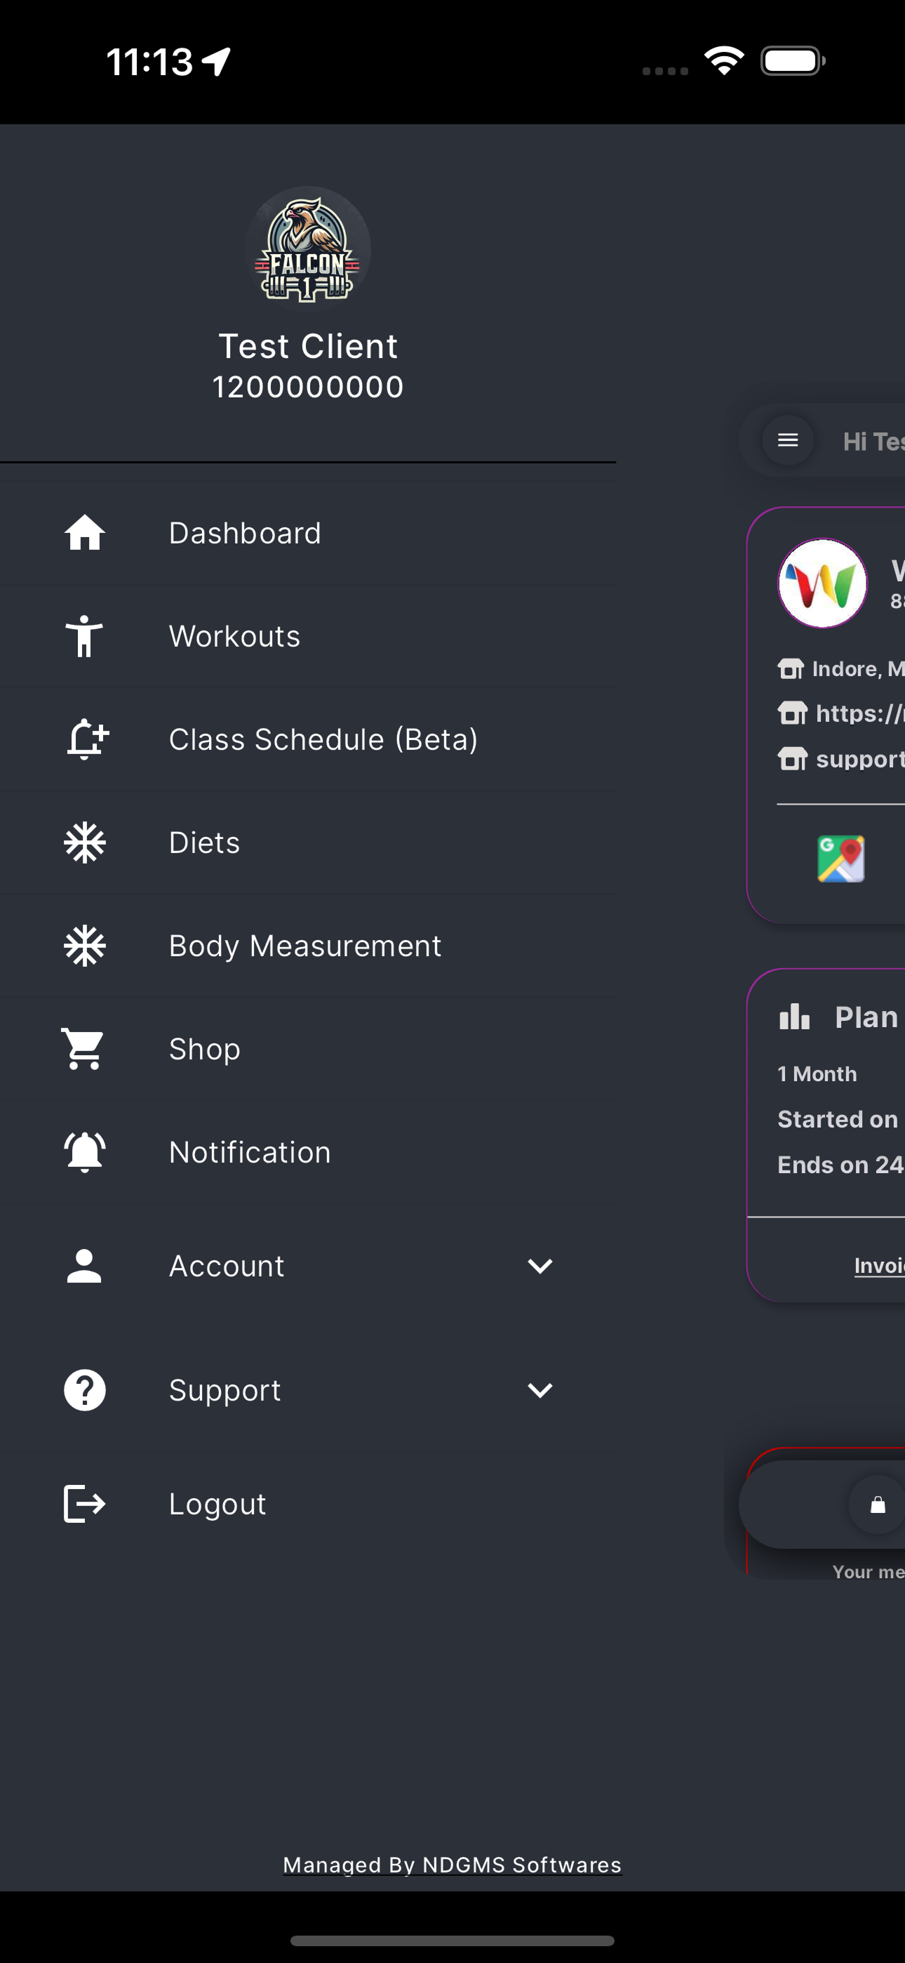Open the Account section label
The height and width of the screenshot is (1963, 905).
(x=226, y=1266)
